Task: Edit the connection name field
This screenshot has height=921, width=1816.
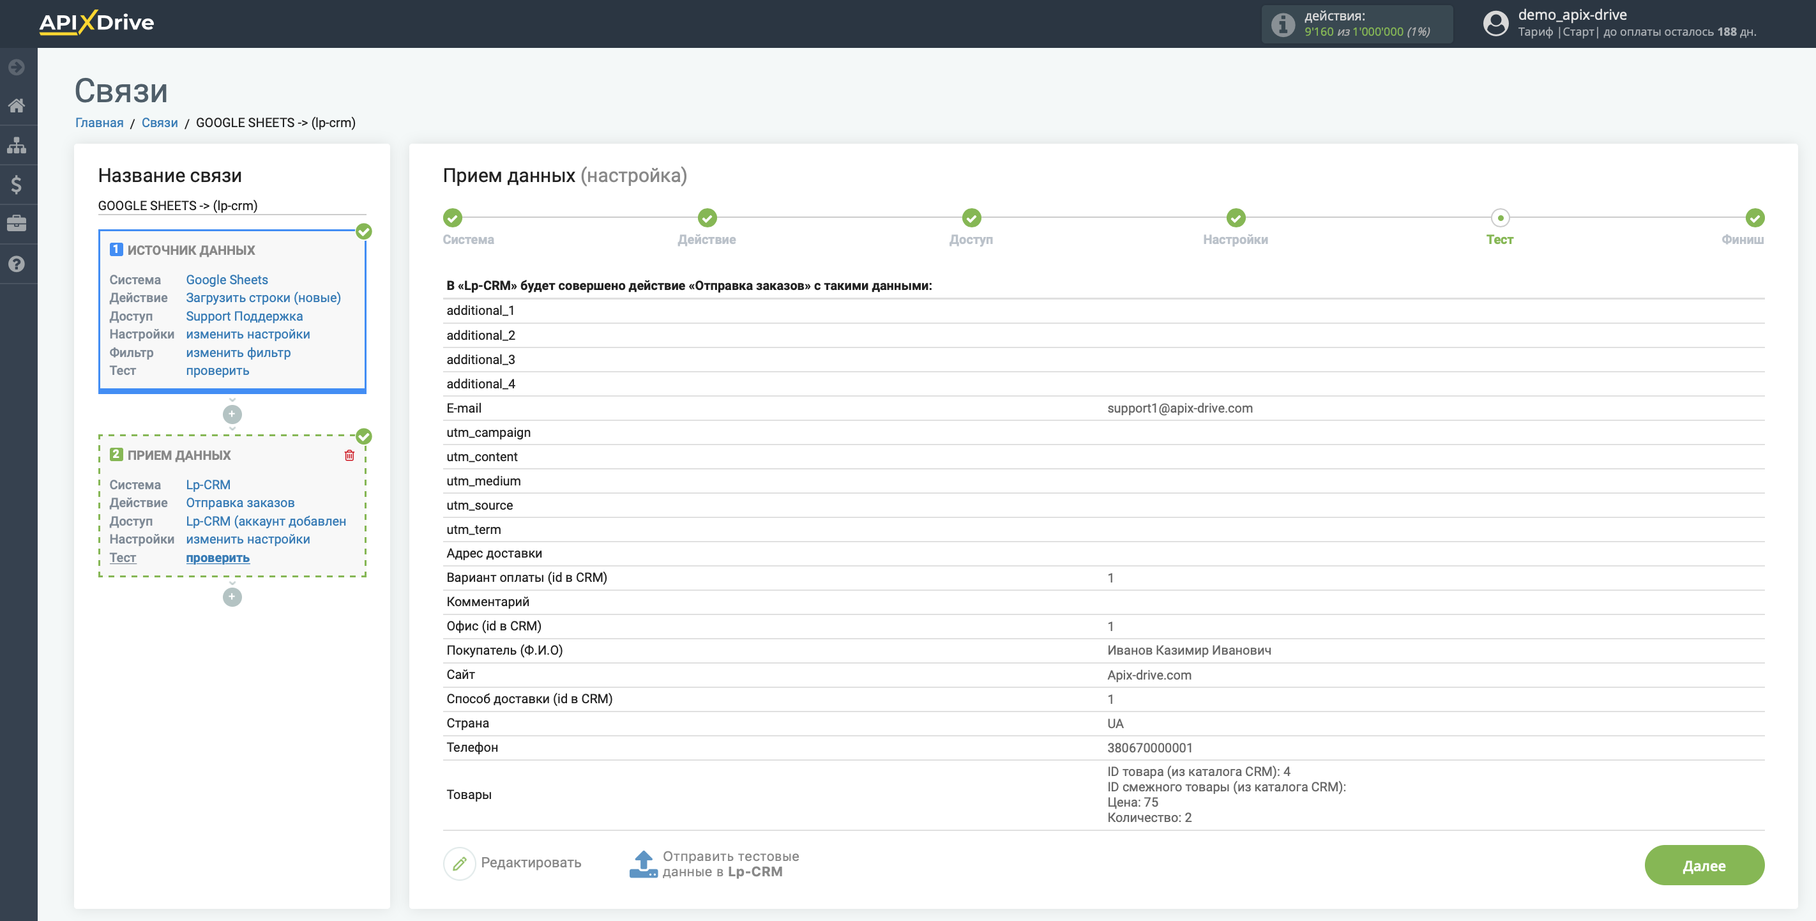Action: coord(232,205)
